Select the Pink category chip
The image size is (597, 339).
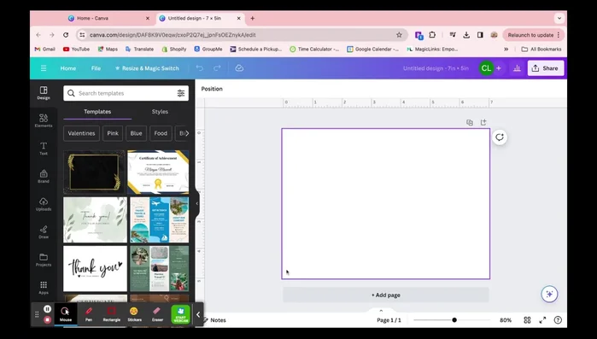[x=113, y=133]
